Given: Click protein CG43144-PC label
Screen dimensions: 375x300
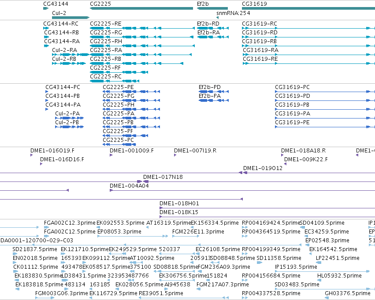Looking at the screenshot, I should click(x=63, y=87).
